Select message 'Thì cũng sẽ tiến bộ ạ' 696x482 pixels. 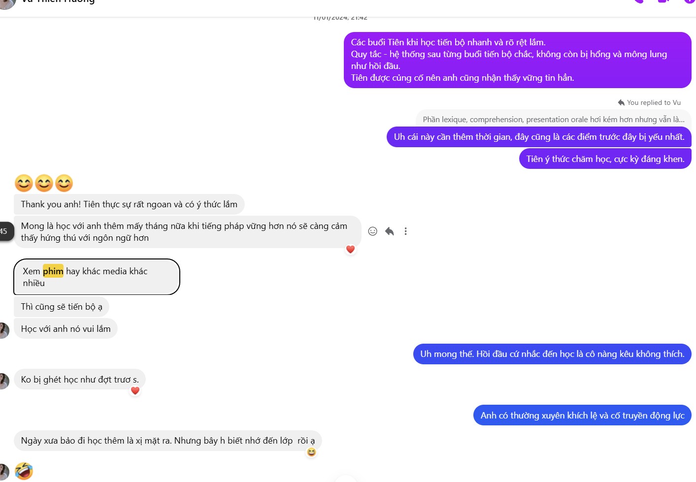tap(62, 307)
